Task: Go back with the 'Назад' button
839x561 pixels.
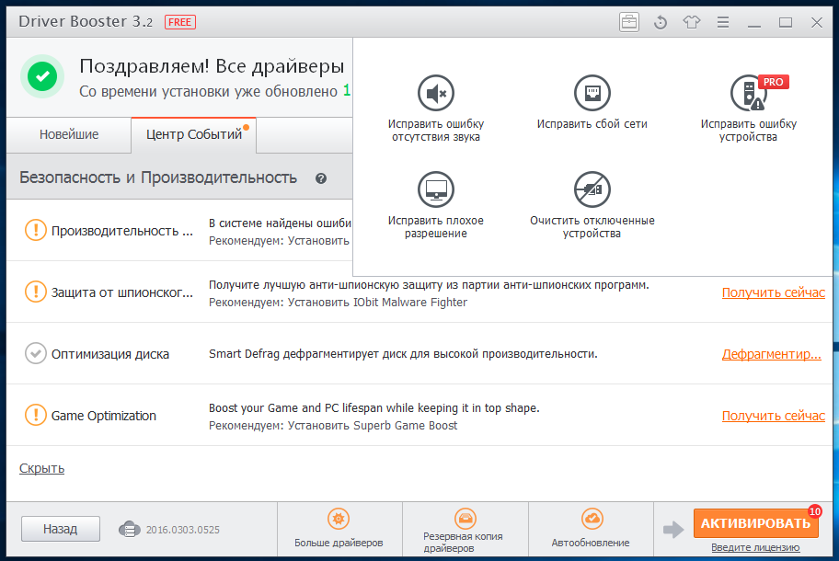Action: (61, 529)
